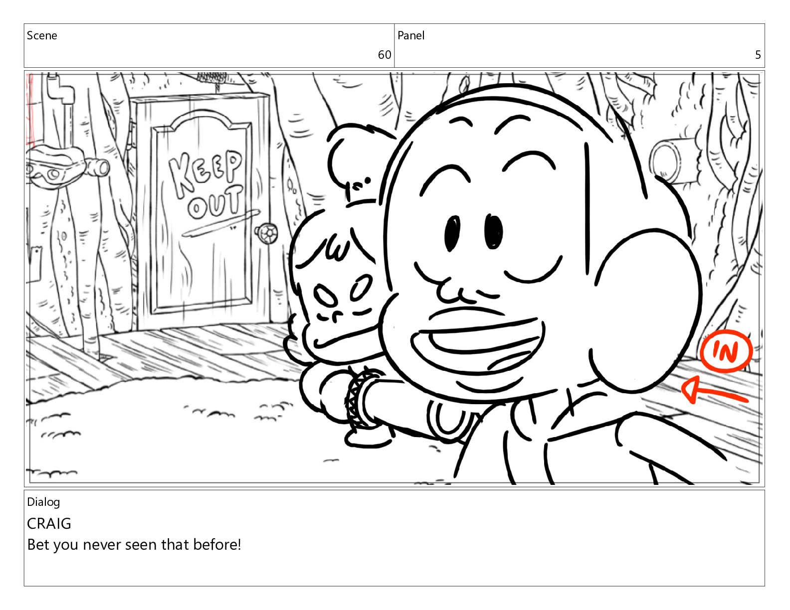
Task: Select the scene number '60'
Action: tap(385, 55)
